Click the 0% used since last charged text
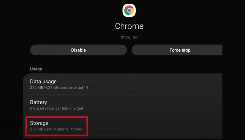This screenshot has height=140, width=245. [x=56, y=108]
